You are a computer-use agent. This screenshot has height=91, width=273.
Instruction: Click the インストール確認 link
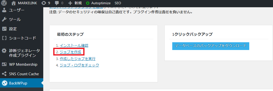click(74, 45)
